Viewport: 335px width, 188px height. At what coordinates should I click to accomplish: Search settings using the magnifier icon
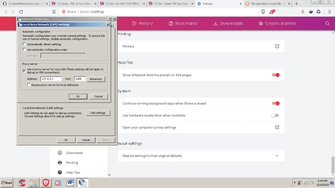(327, 23)
